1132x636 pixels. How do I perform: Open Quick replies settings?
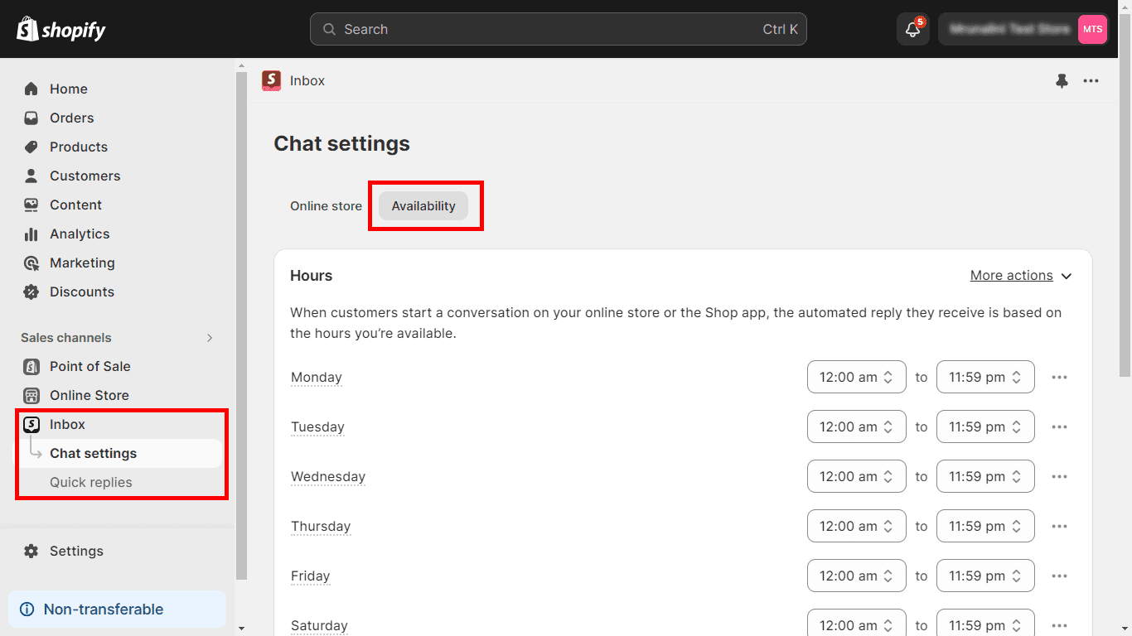click(x=90, y=482)
